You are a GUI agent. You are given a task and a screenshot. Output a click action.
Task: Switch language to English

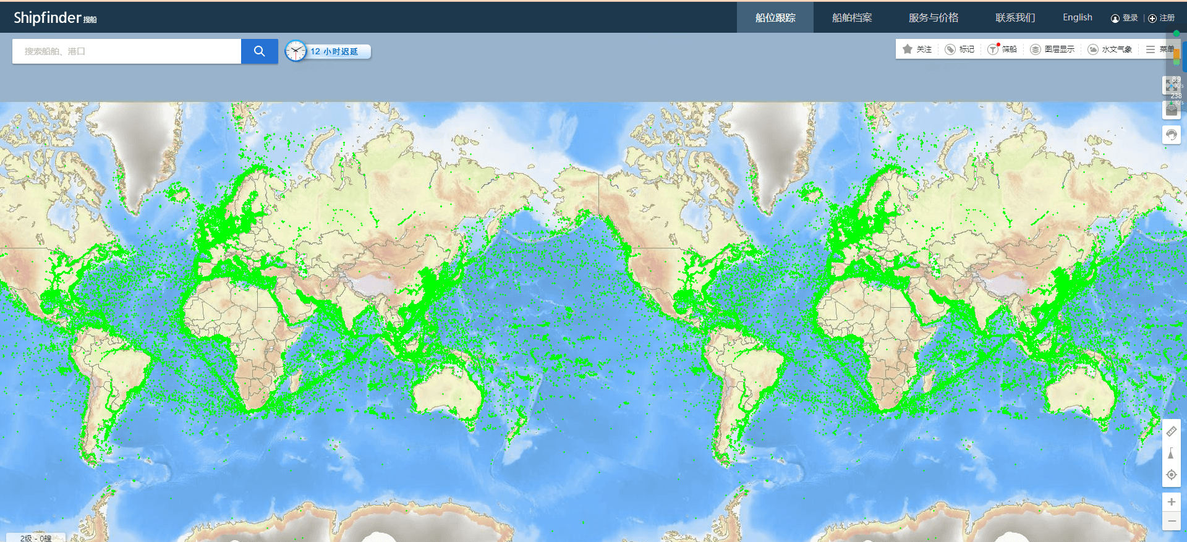pyautogui.click(x=1077, y=17)
